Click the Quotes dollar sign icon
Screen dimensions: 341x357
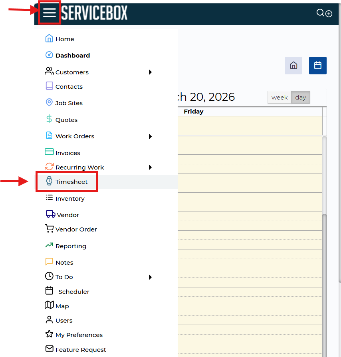tap(49, 119)
